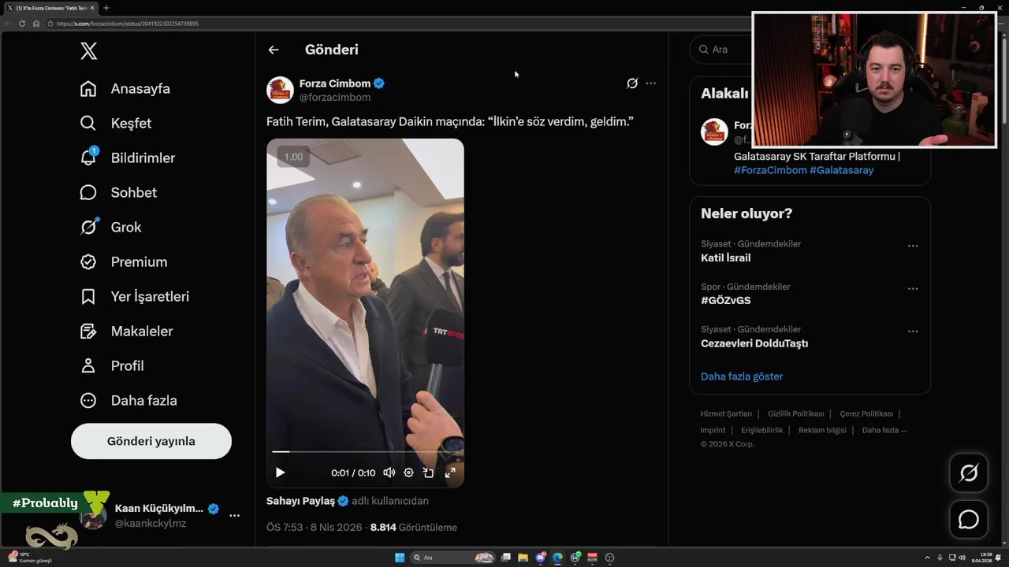Open Microsoft Edge from the taskbar
Viewport: 1009px width, 567px height.
[558, 558]
